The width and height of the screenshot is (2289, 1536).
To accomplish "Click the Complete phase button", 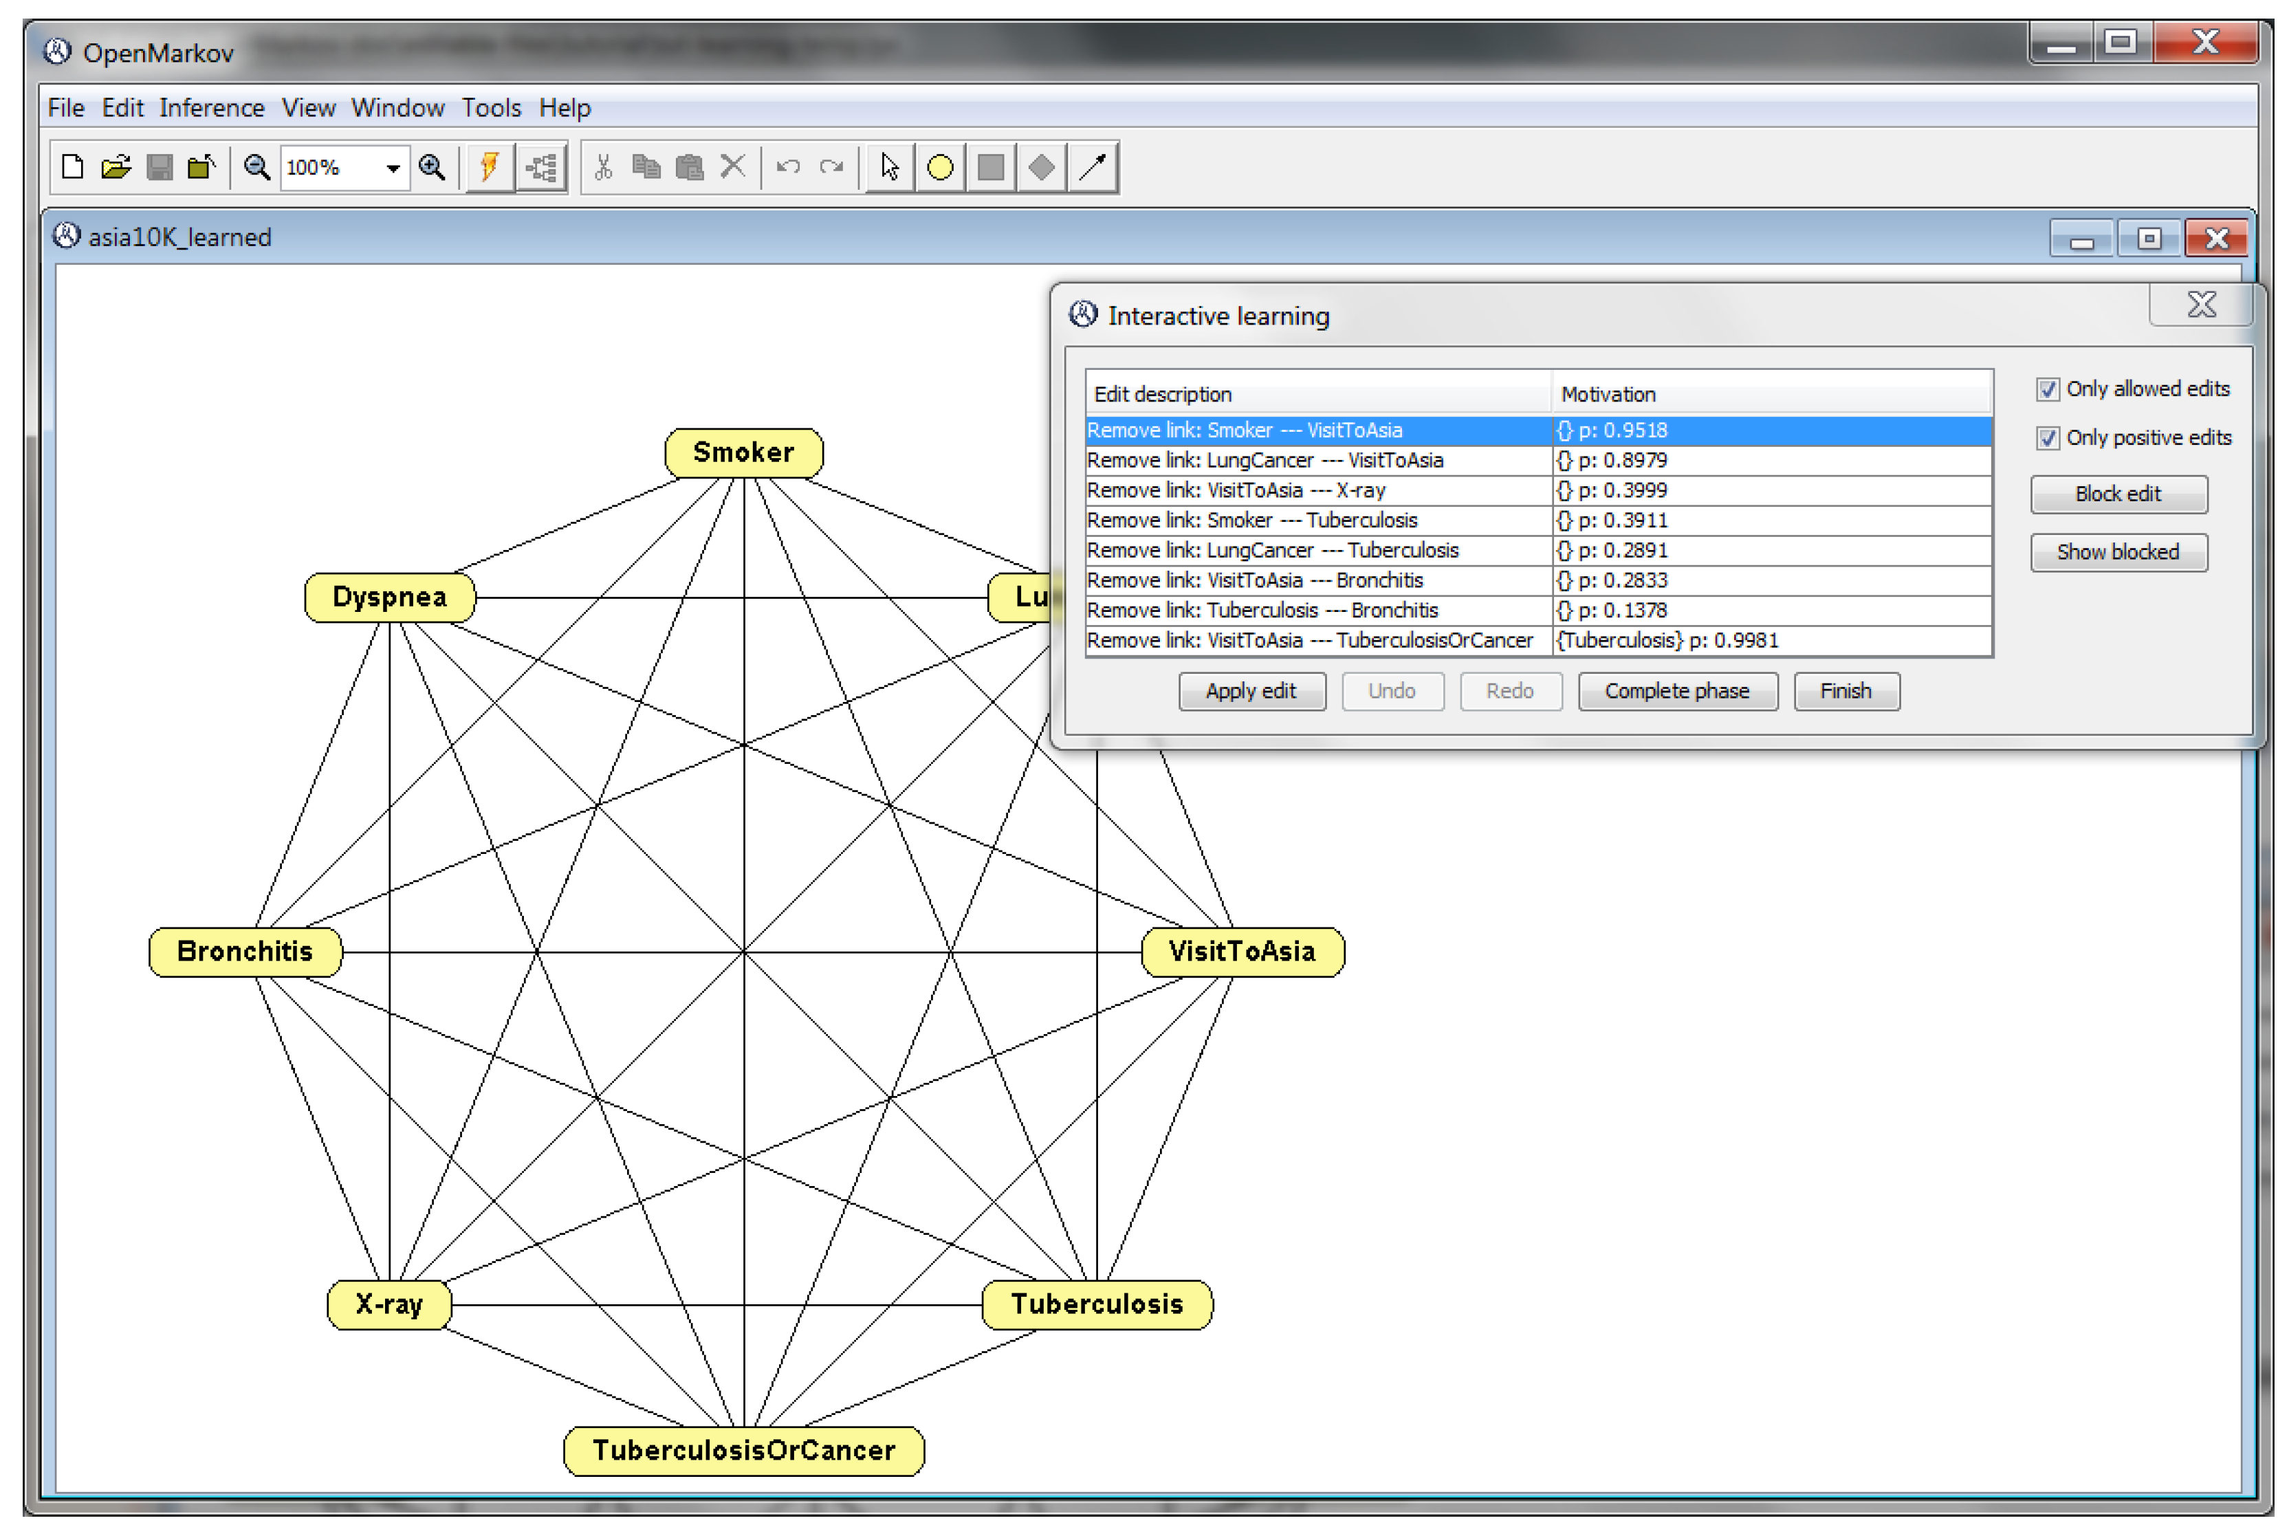I will pyautogui.click(x=1676, y=692).
